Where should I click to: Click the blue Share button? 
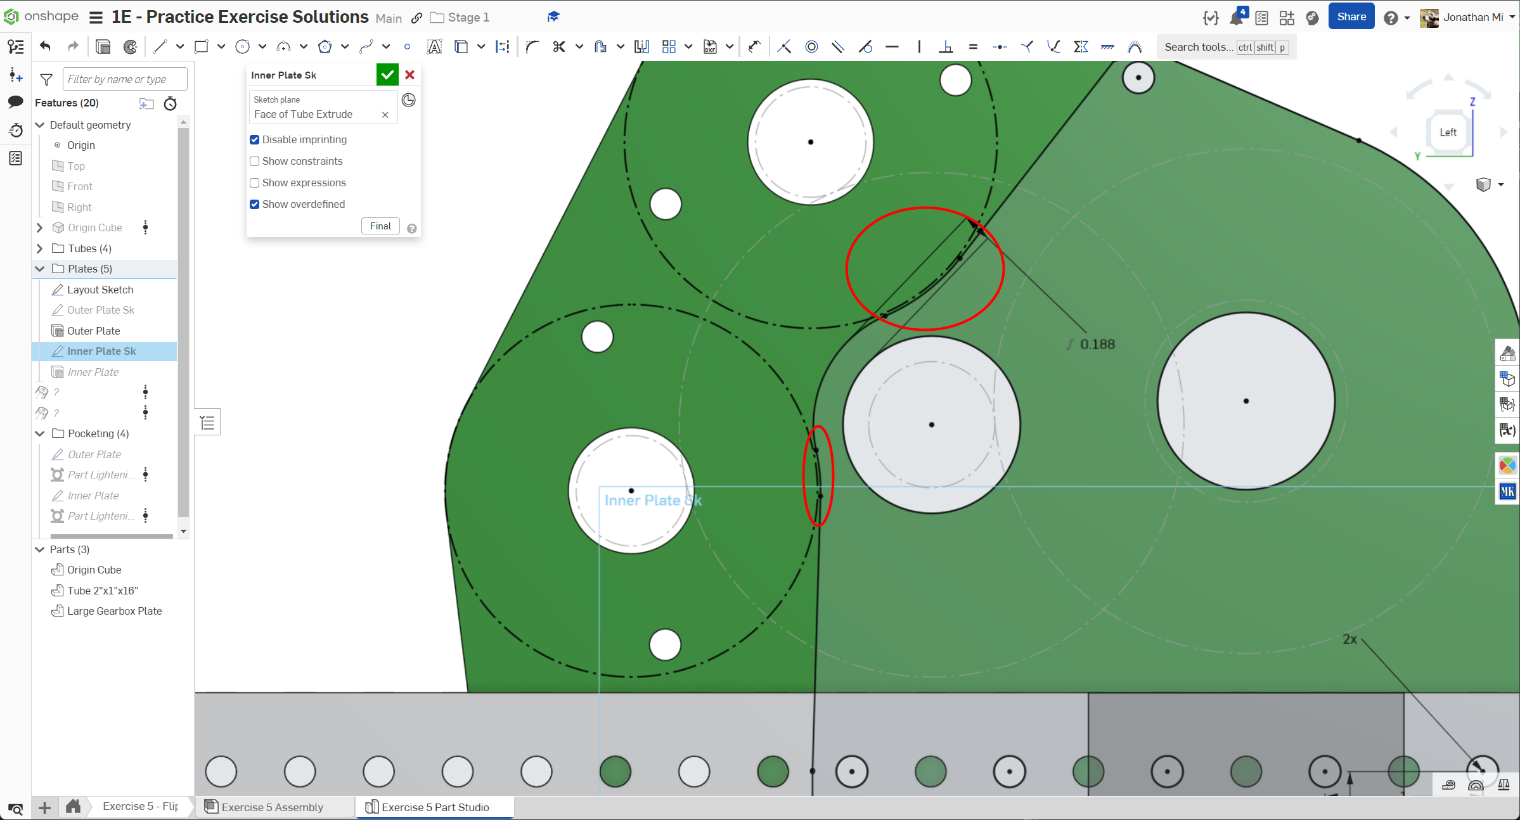tap(1351, 17)
